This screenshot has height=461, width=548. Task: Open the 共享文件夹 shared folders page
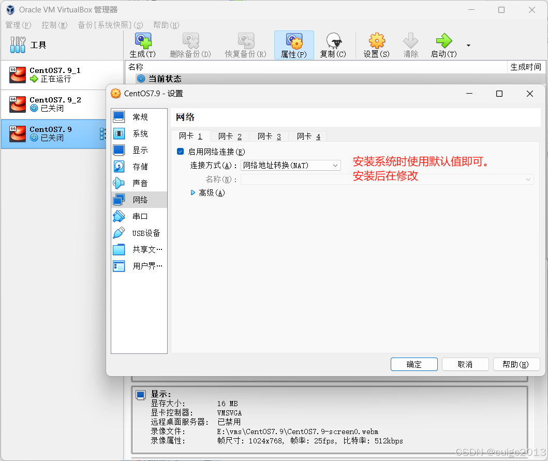pos(139,249)
